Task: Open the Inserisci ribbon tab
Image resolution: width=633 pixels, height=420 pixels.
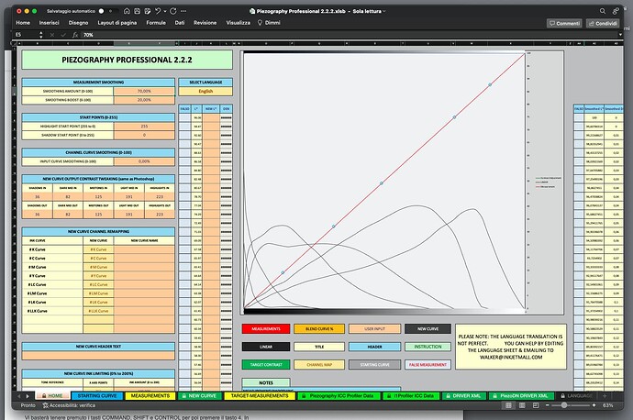Action: [x=50, y=23]
